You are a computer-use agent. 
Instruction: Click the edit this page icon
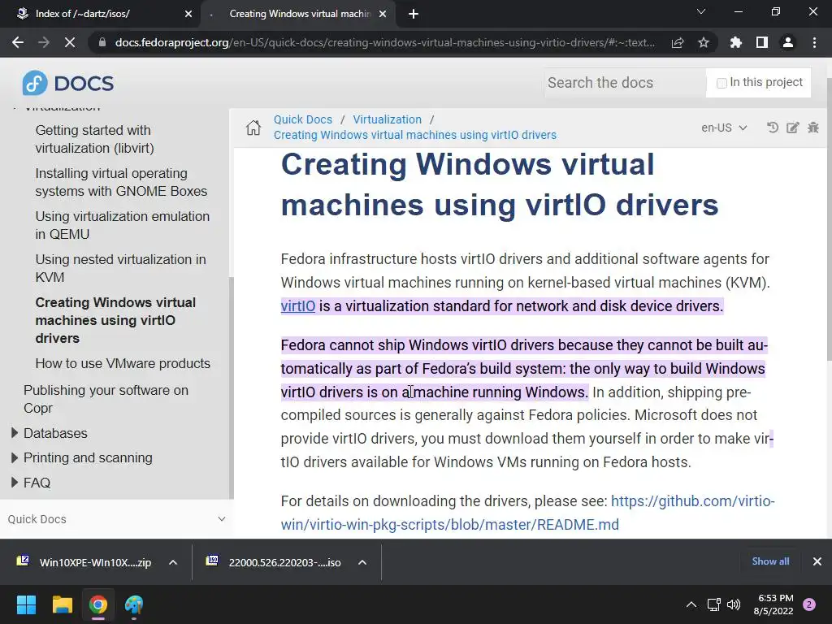(x=793, y=128)
